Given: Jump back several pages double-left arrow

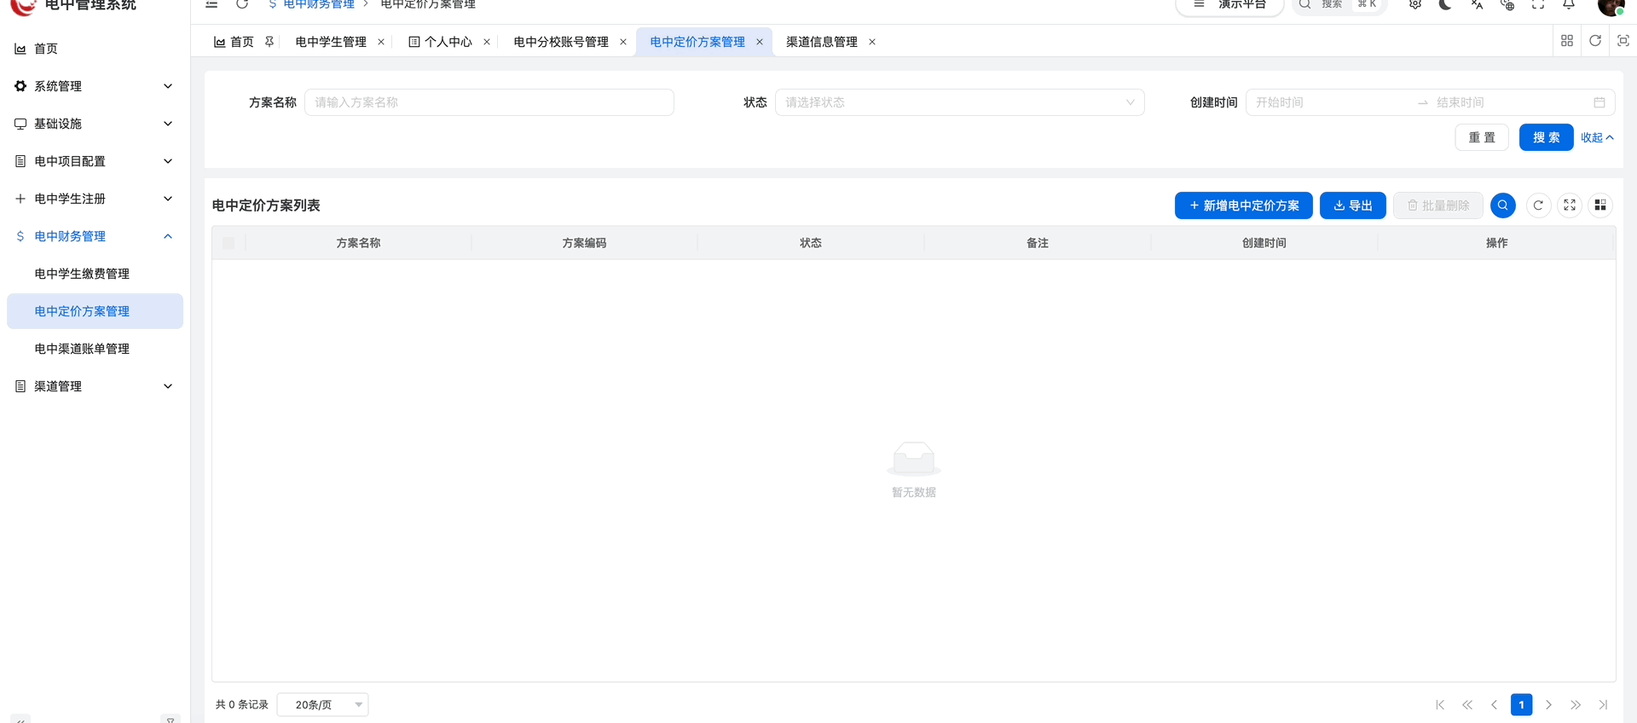Looking at the screenshot, I should click(x=1467, y=705).
